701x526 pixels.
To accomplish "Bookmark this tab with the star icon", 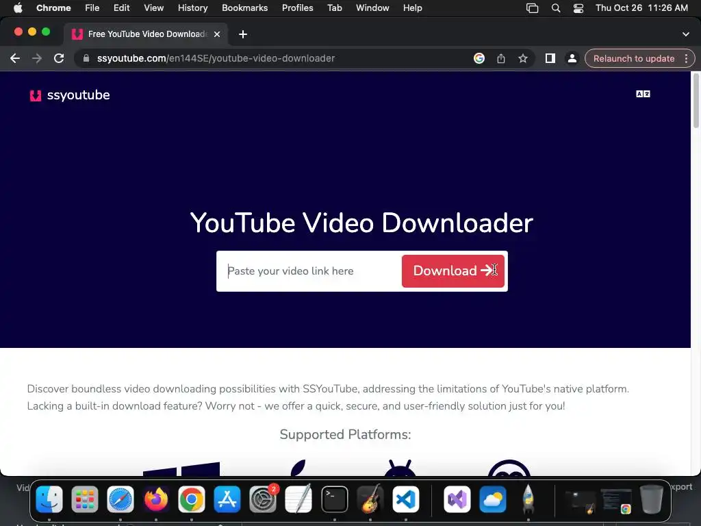I will click(522, 59).
